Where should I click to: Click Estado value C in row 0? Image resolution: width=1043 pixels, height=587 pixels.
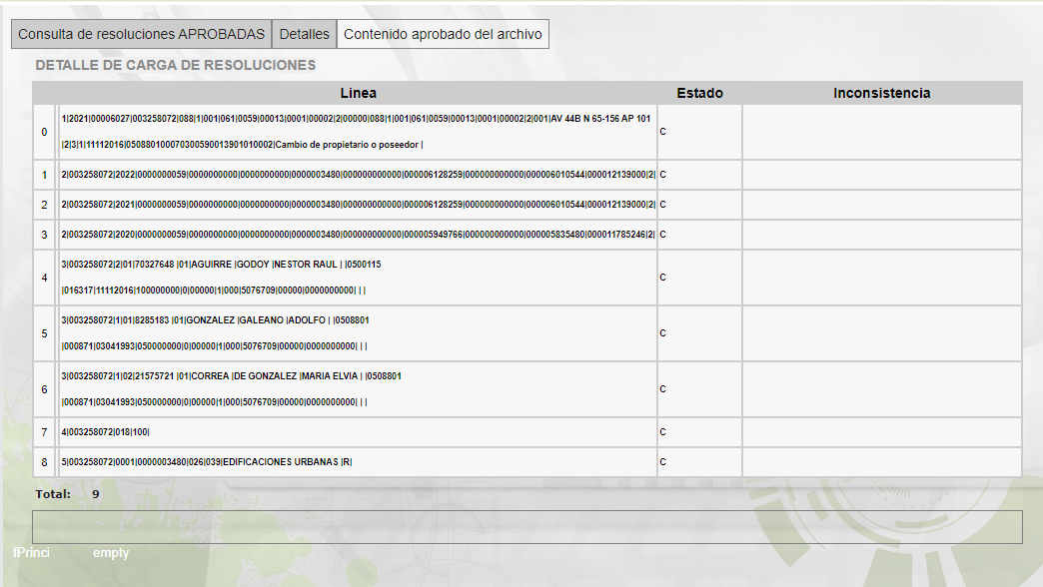coord(662,132)
